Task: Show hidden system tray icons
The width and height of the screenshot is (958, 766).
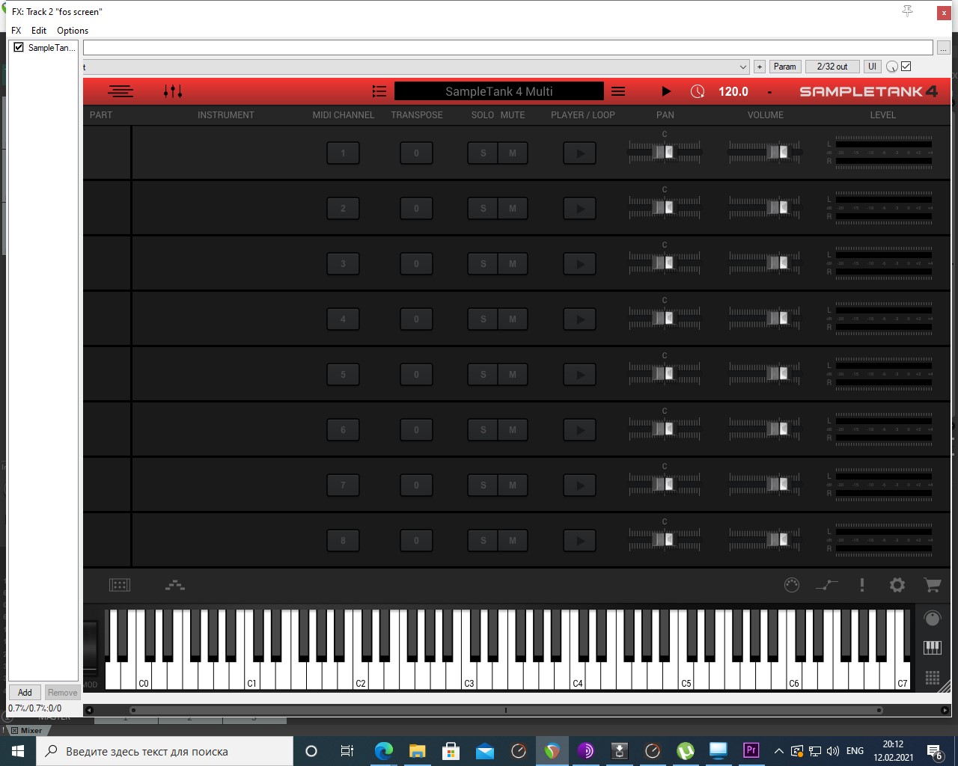Action: pyautogui.click(x=778, y=751)
